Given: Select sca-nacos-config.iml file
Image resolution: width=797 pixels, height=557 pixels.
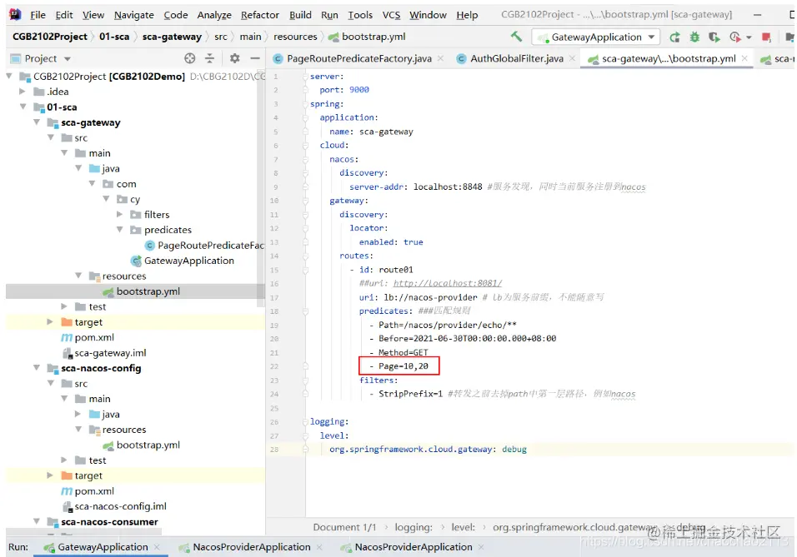Looking at the screenshot, I should (120, 506).
